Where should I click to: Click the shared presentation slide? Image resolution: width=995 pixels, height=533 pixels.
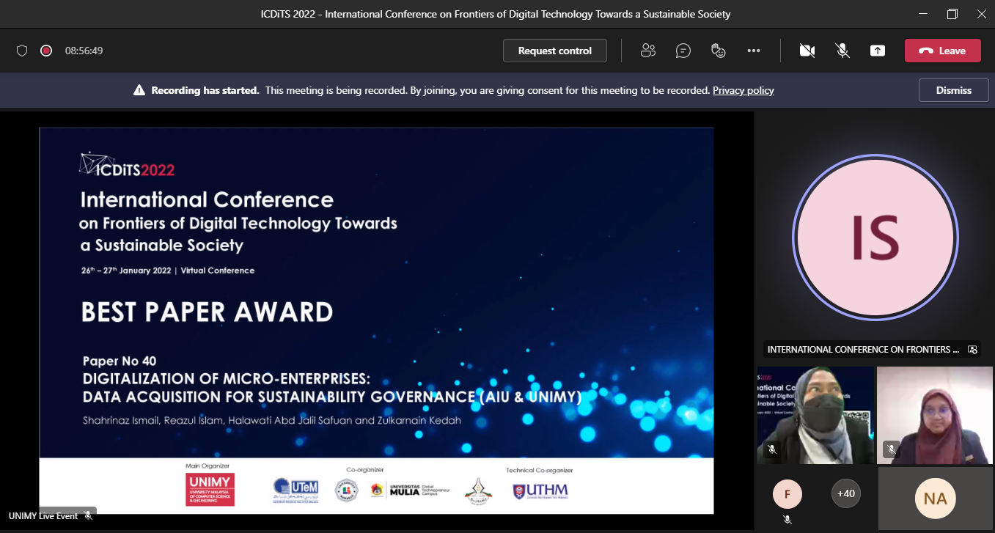coord(376,320)
